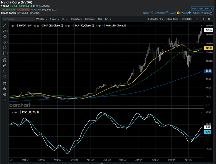Viewport: 216px width, 164px height.
Task: Select the shapes drawing tool
Action: click(x=5, y=36)
